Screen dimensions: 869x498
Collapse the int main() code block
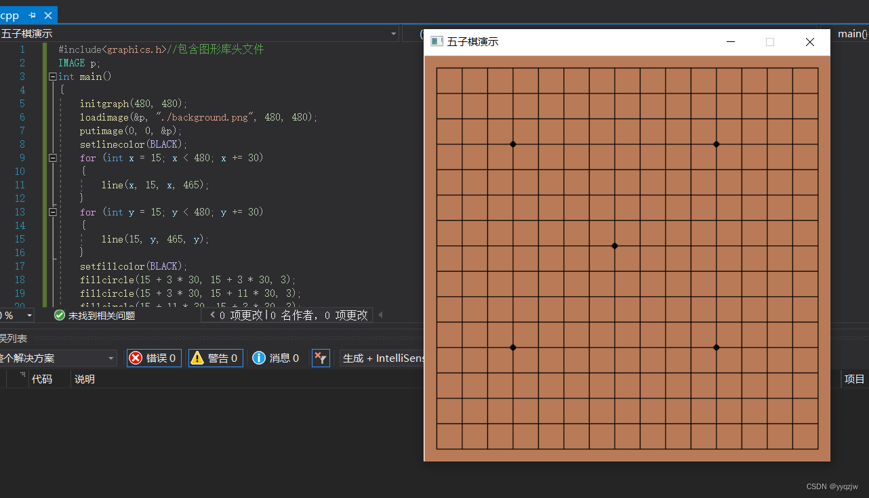(x=52, y=77)
